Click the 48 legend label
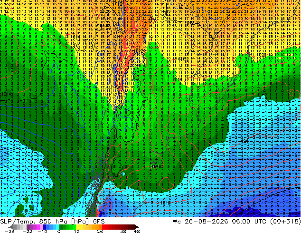Viewport: 301px width, 233px height. pyautogui.click(x=136, y=231)
